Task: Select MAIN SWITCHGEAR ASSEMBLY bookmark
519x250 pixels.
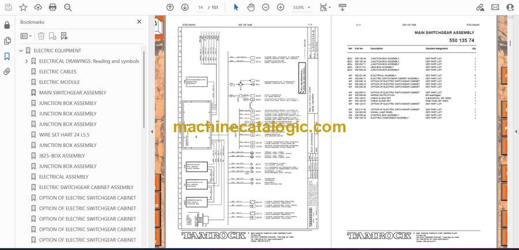Action: pos(73,93)
